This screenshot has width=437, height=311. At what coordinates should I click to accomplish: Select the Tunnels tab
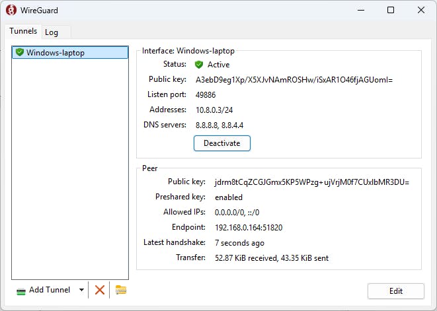[23, 31]
